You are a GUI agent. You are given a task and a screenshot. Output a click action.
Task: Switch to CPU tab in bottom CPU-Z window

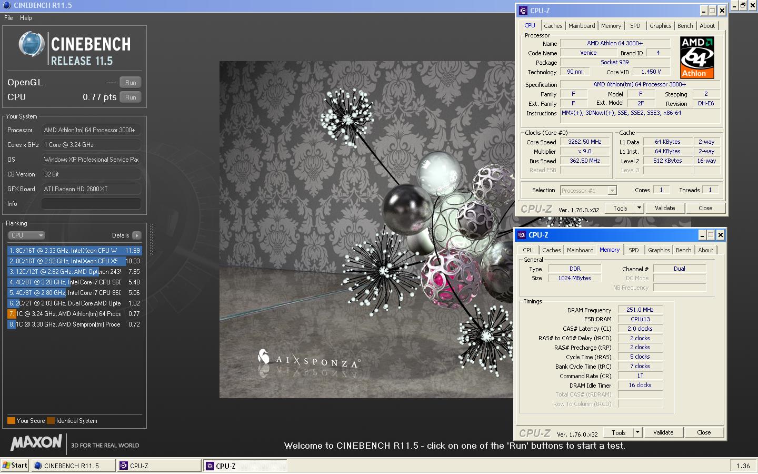click(x=528, y=250)
